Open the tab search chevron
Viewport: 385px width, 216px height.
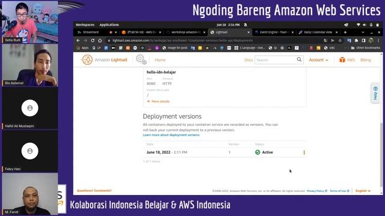[363, 32]
